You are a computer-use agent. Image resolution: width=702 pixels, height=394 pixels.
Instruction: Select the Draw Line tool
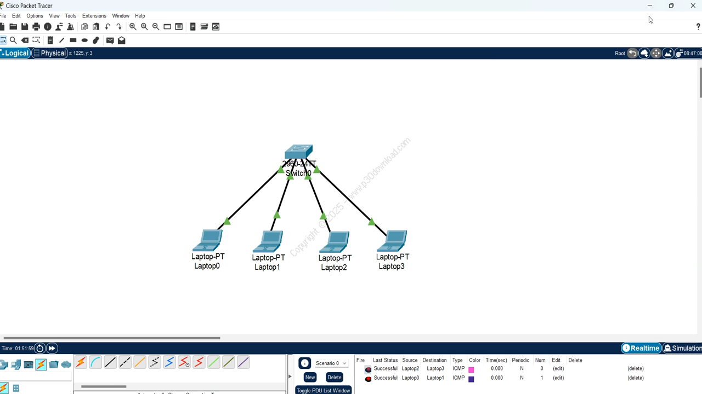tap(61, 40)
